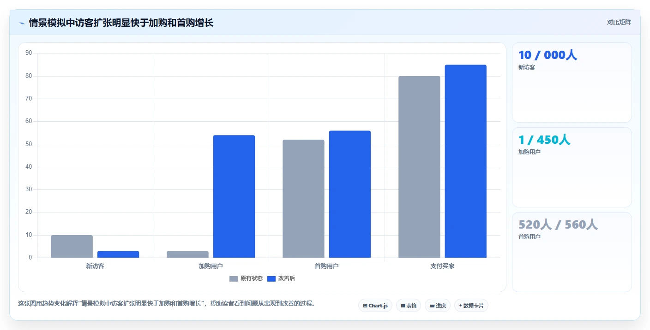Click the blue 新访客 bar
The width and height of the screenshot is (650, 330).
[x=118, y=254]
